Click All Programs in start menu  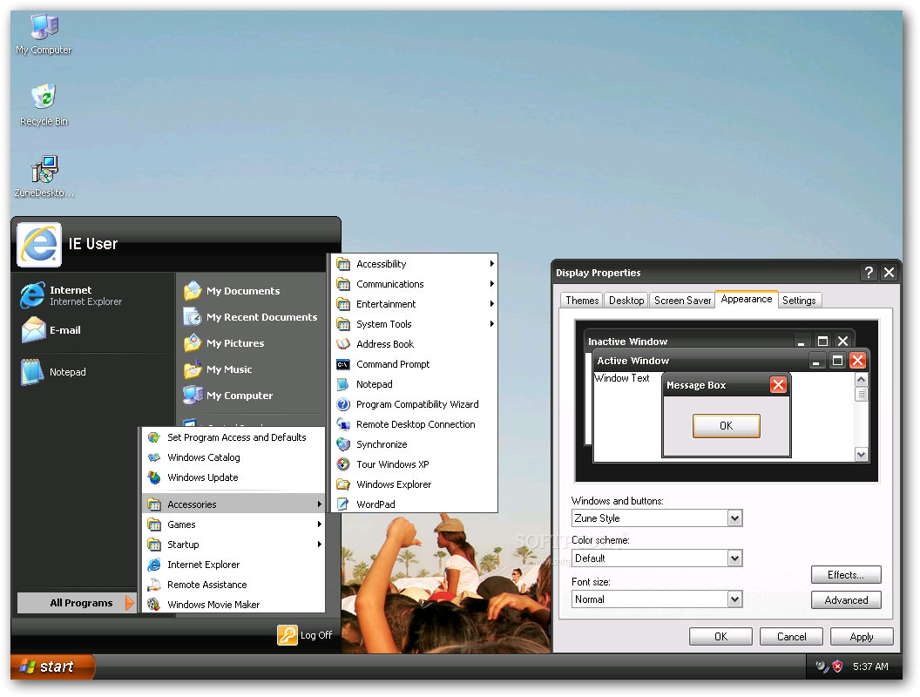(77, 603)
